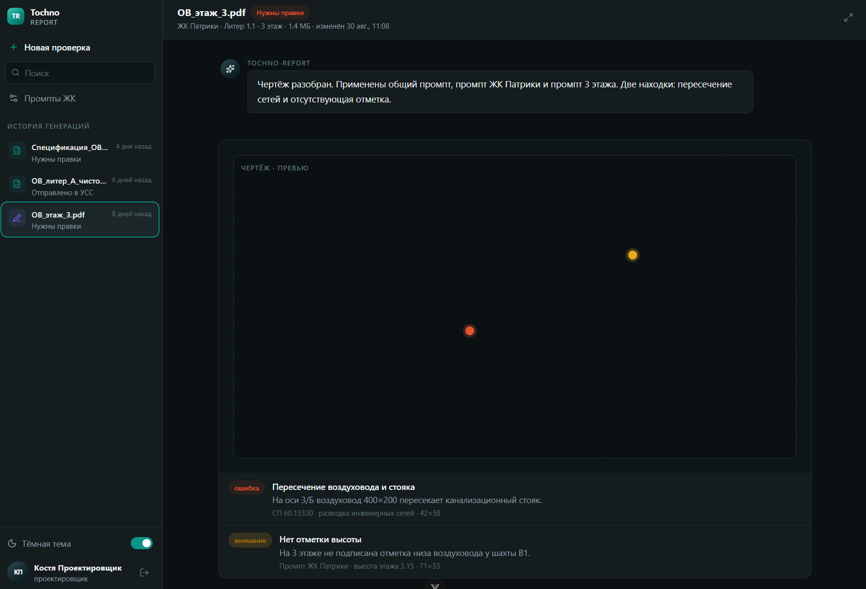
Task: Click the logout icon next to user
Action: tap(144, 572)
